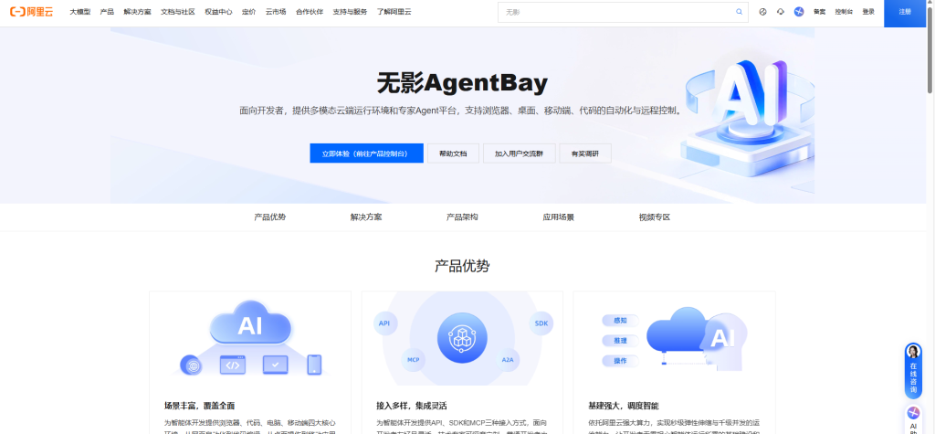The width and height of the screenshot is (935, 434).
Task: Click the 备案 link
Action: [819, 12]
